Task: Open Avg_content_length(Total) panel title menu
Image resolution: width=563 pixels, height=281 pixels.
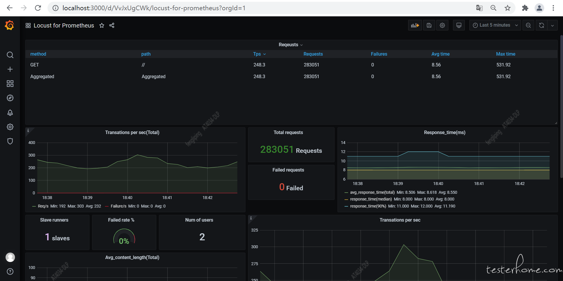Action: click(x=132, y=257)
